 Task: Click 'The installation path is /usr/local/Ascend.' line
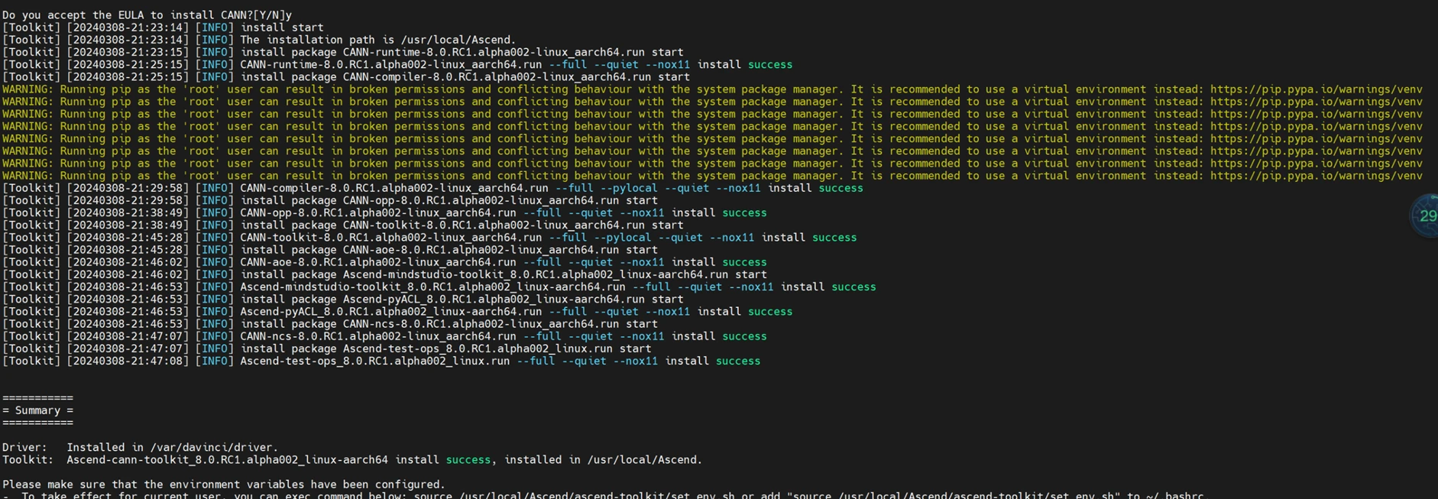tap(259, 40)
